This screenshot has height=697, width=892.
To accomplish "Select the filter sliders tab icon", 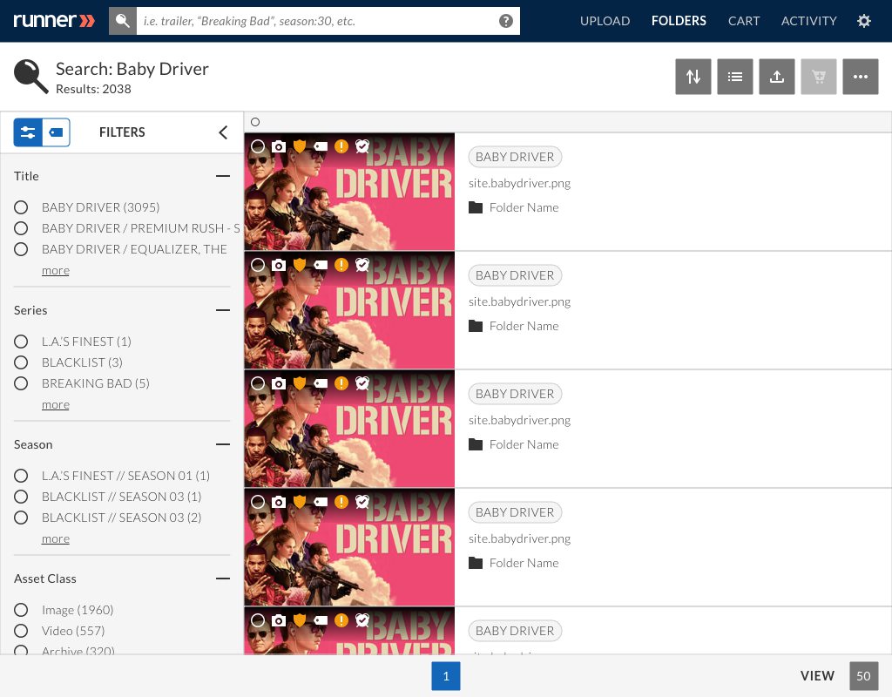I will (28, 132).
